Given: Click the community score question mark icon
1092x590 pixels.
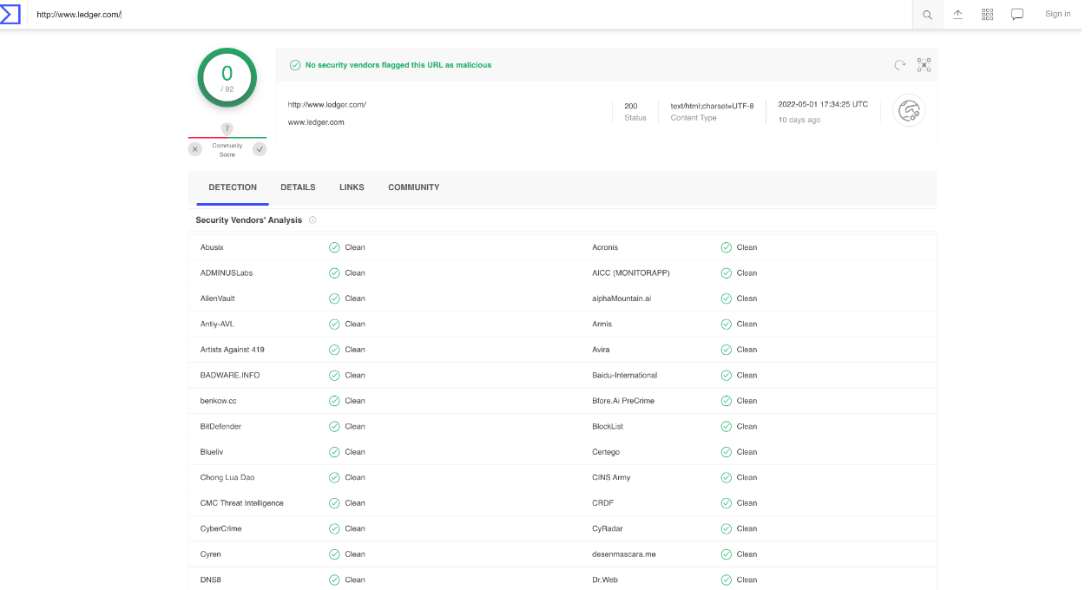Looking at the screenshot, I should click(227, 128).
